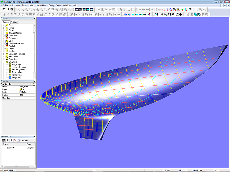
Task: Open the Show-Hide menu
Action: click(x=41, y=6)
